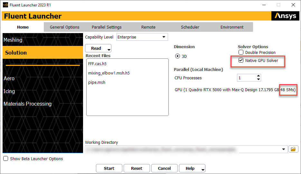
Task: Click the Fluent Launcher title bar icon
Action: (x=5, y=5)
